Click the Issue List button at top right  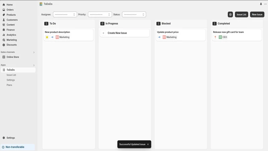[241, 14]
